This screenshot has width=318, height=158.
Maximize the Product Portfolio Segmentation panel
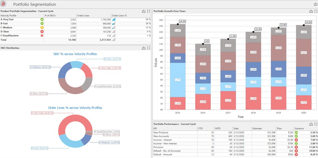(148, 11)
